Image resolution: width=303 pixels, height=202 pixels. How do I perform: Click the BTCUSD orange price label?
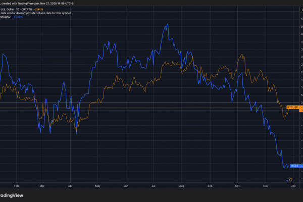tap(292, 107)
